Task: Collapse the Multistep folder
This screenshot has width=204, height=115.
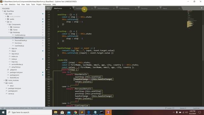Action: tap(9, 32)
